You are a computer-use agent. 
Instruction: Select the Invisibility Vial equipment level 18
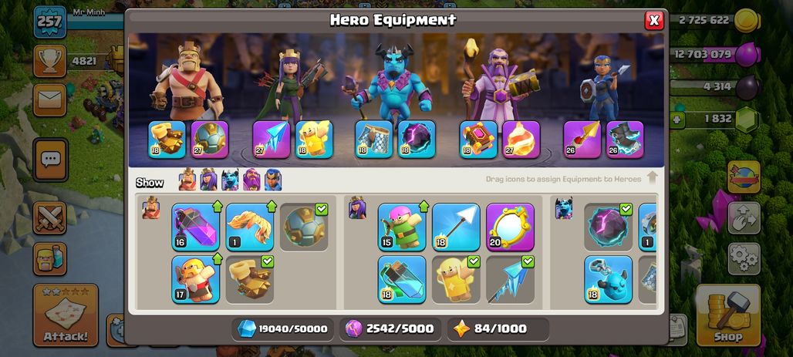pyautogui.click(x=402, y=279)
